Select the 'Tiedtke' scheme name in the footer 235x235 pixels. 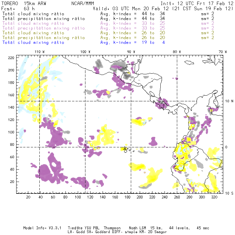[x=75, y=228]
